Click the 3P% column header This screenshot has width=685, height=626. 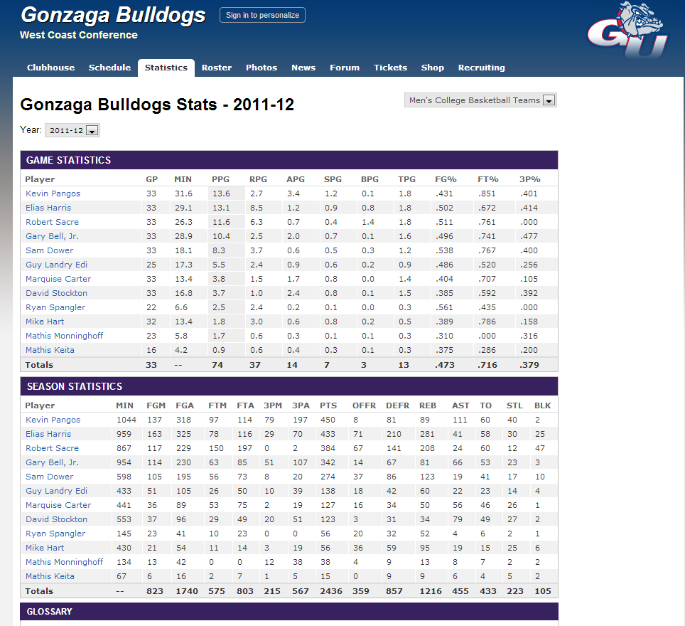tap(530, 179)
